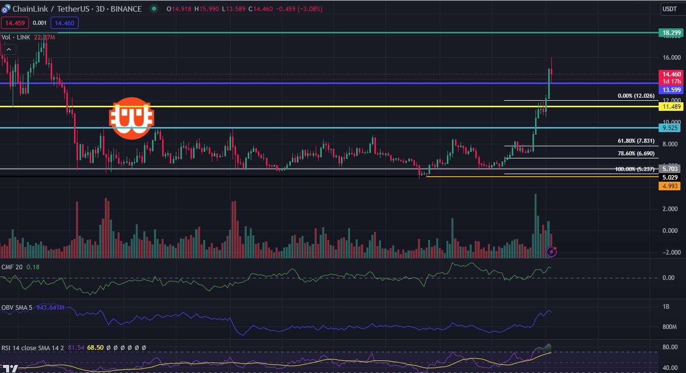Viewport: 686px width, 373px height.
Task: Click the green market status dot
Action: [153, 9]
